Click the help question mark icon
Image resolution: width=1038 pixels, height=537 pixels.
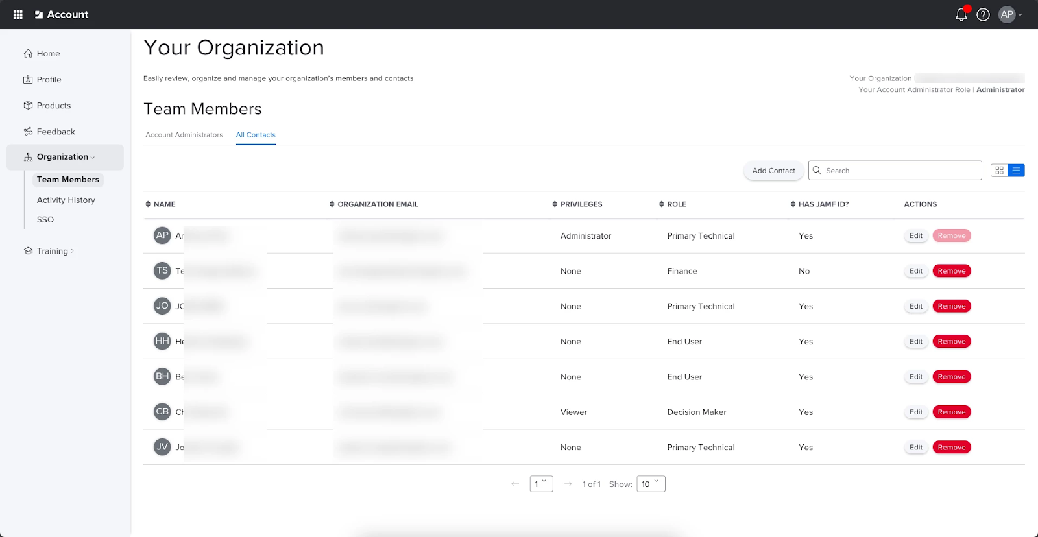[983, 14]
